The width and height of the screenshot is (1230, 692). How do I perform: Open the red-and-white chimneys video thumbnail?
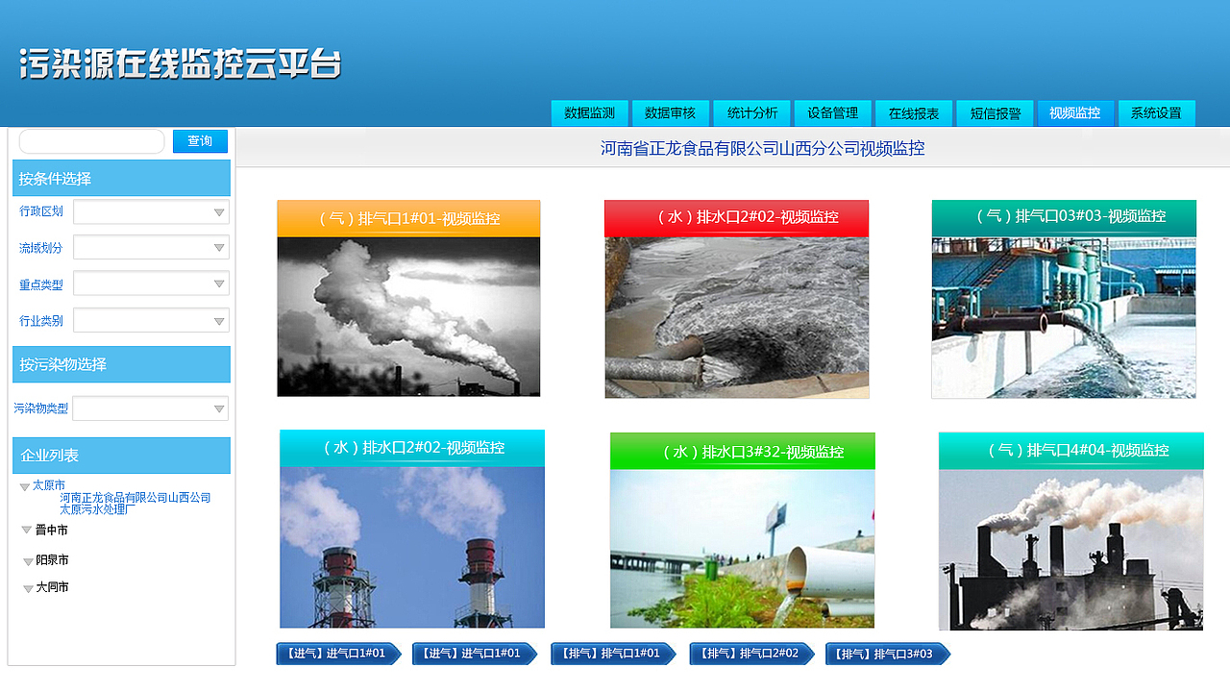(412, 548)
